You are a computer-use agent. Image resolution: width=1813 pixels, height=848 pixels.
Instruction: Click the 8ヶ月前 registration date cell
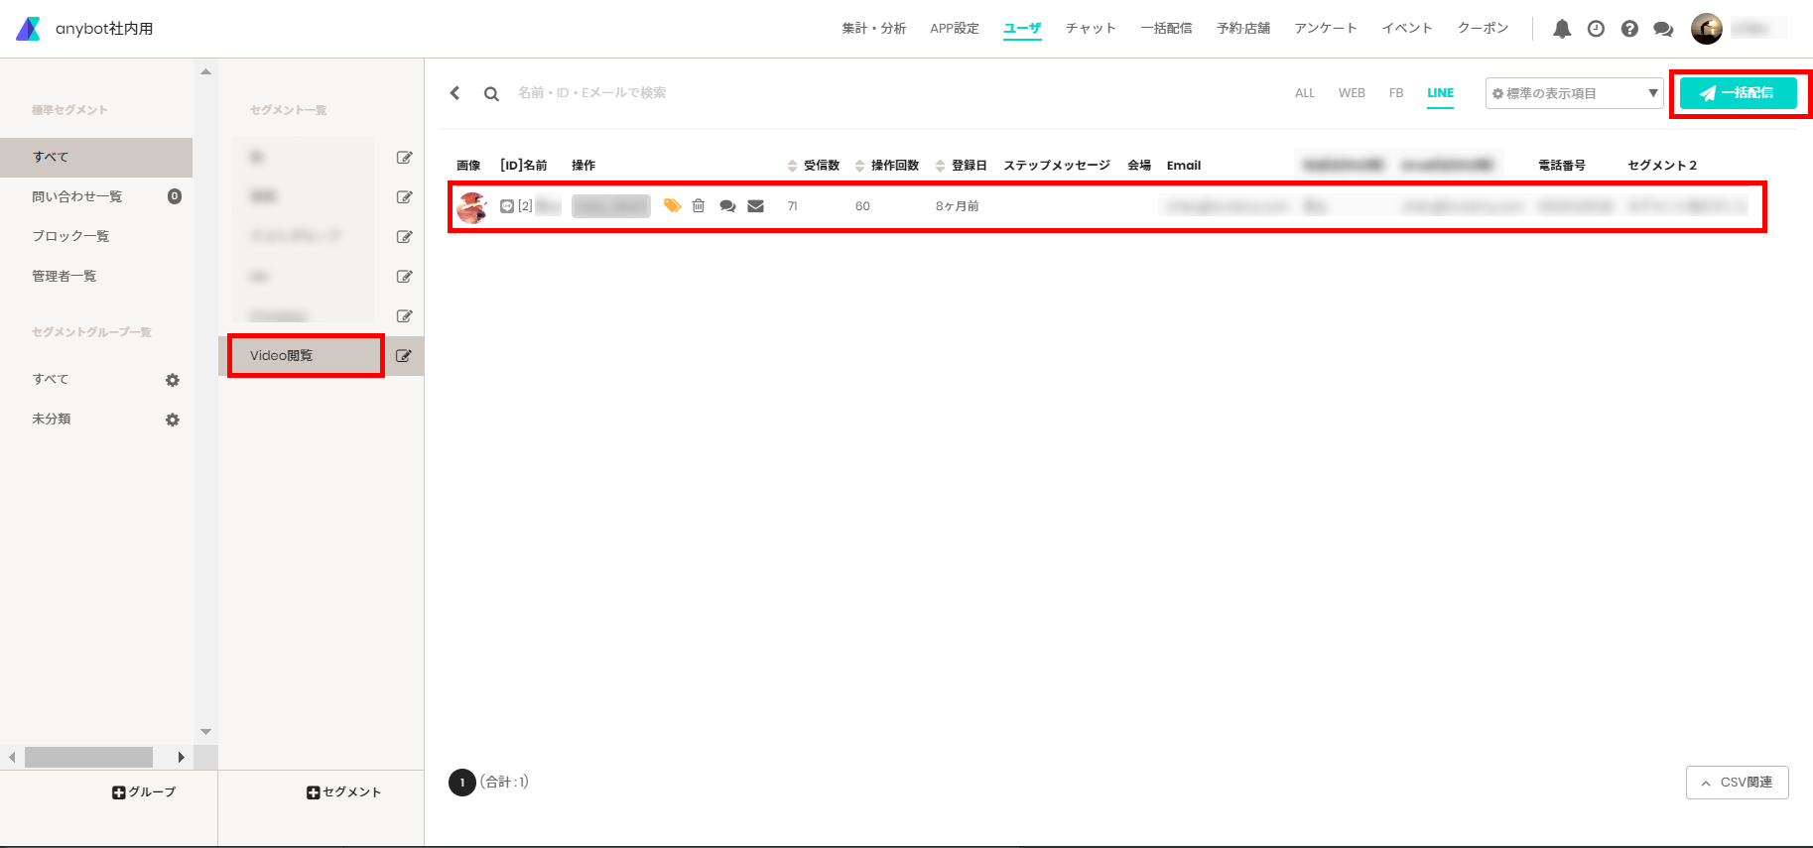(957, 206)
